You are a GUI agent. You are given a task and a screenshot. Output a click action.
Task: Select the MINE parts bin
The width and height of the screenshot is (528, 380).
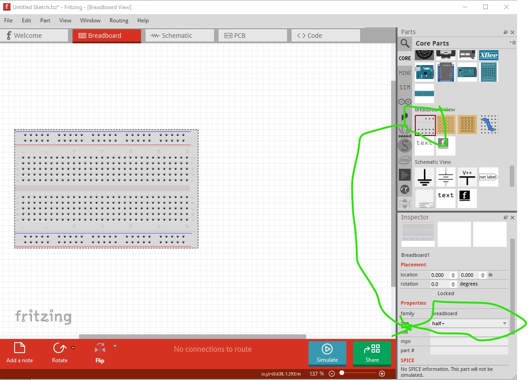pos(405,73)
